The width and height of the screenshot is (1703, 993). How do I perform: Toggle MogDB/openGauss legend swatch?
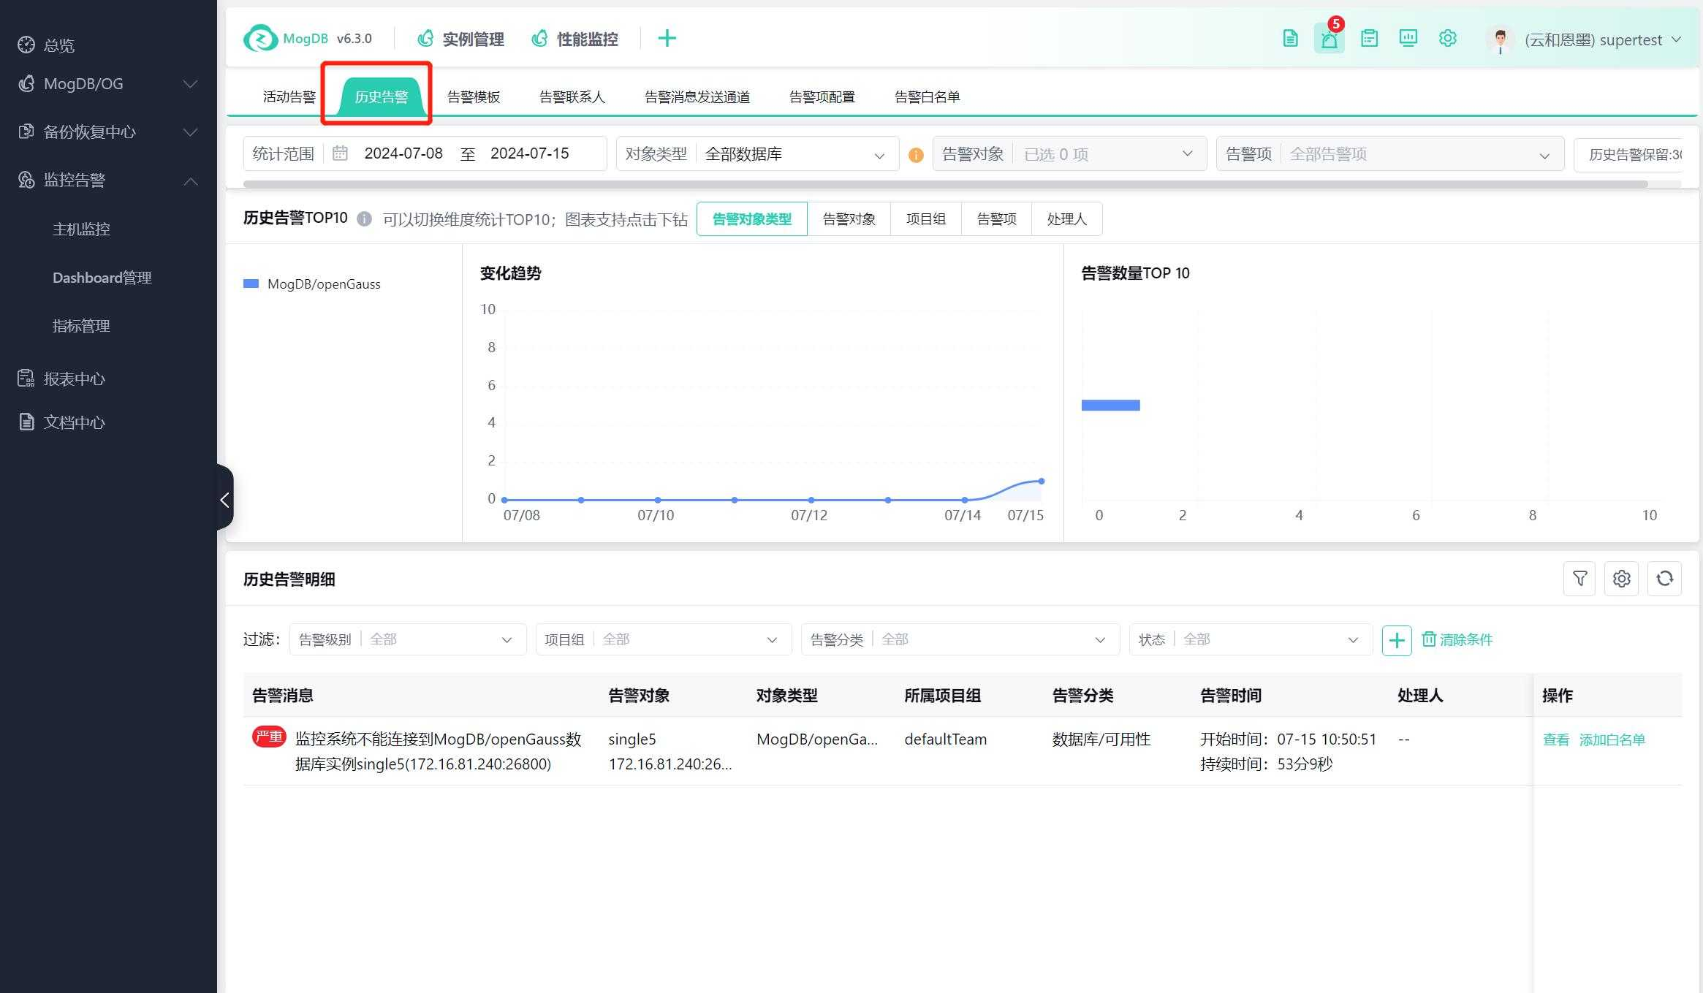(251, 284)
